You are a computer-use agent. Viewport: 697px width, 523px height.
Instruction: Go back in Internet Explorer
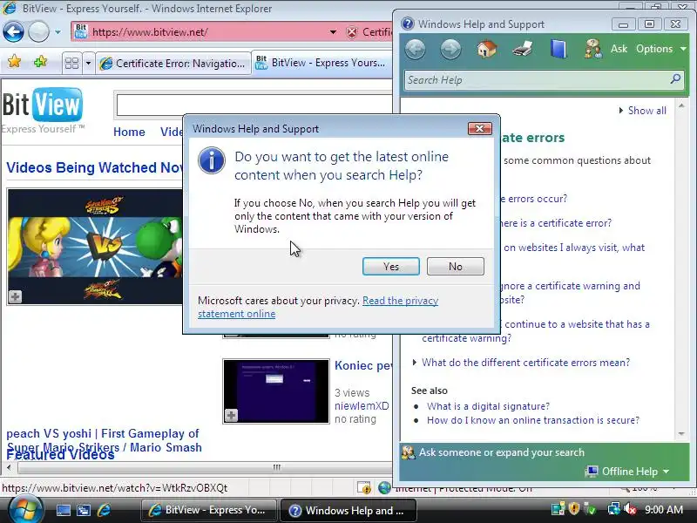coord(13,32)
